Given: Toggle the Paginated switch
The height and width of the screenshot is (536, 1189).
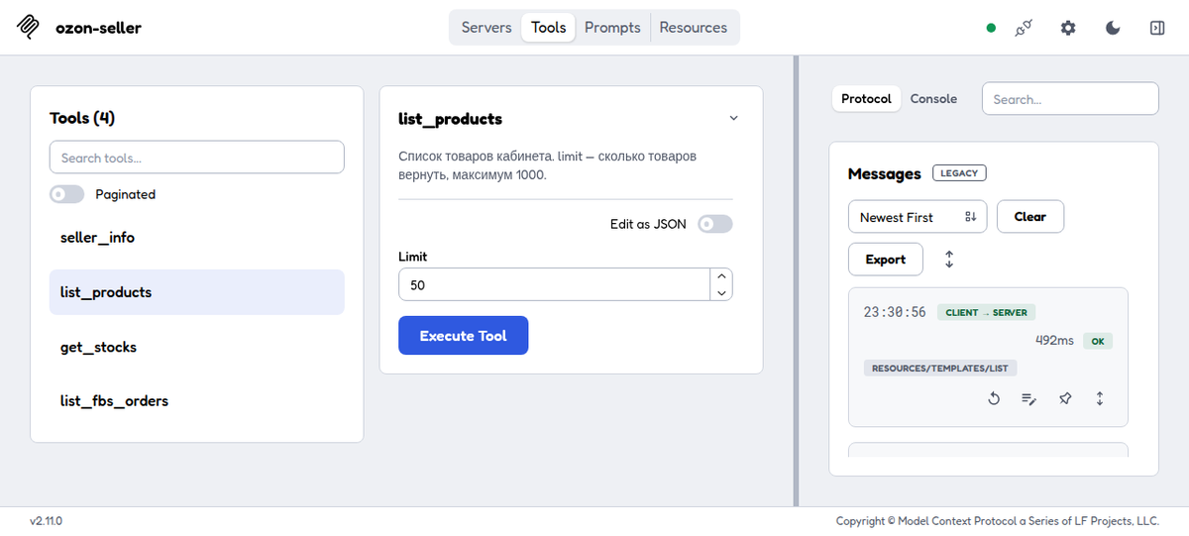Looking at the screenshot, I should pos(67,194).
